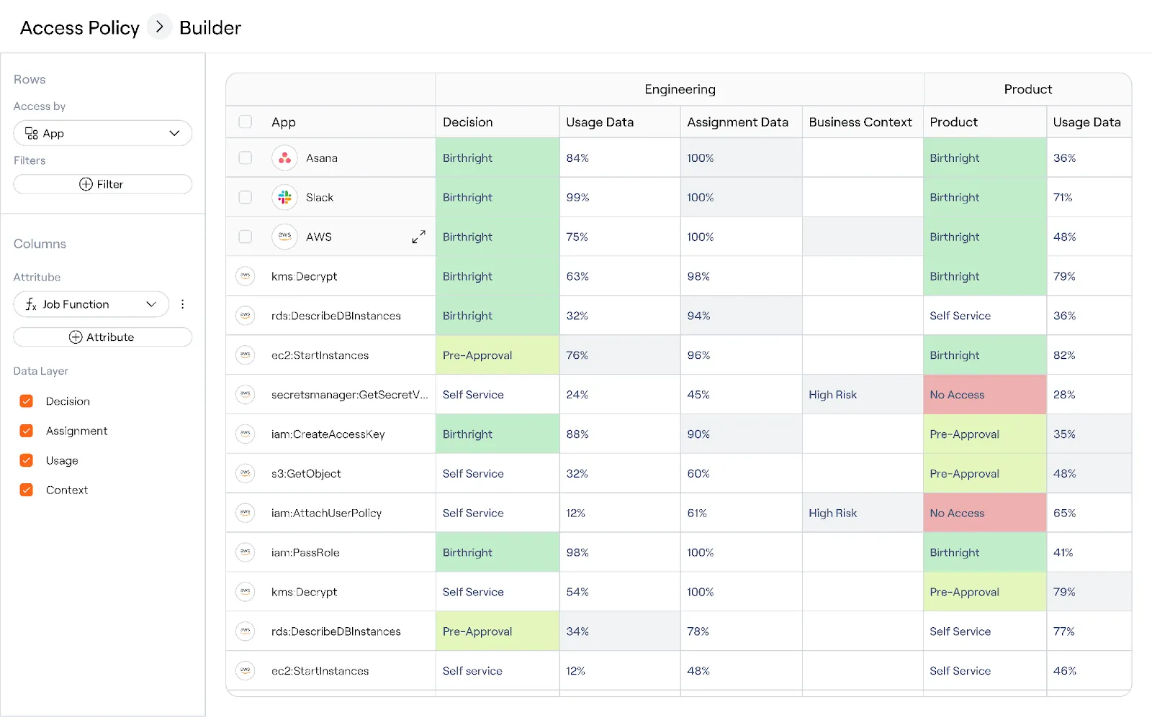The image size is (1152, 717).
Task: Click the Slack app logo icon
Action: point(284,197)
